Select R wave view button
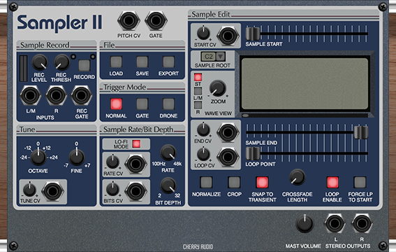The image size is (396, 252). 198,105
